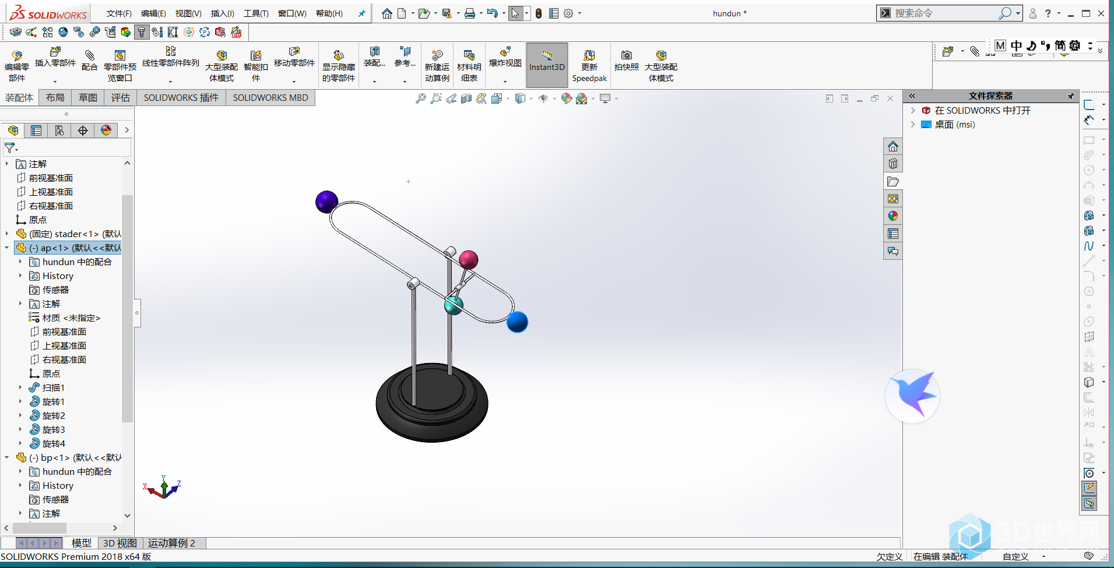Pin the menu bar with the pushpin

point(361,13)
